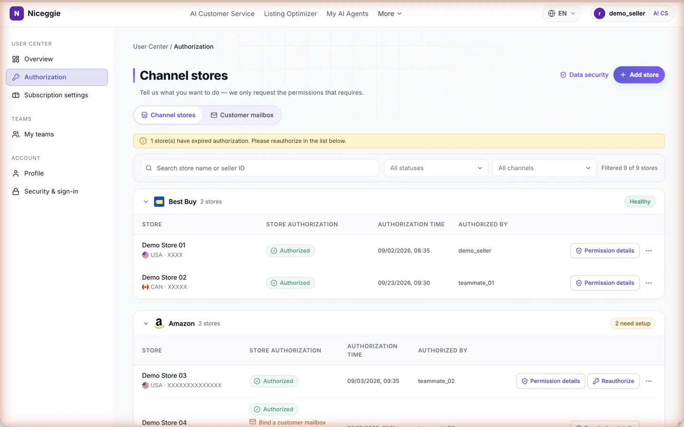Open more options for Demo Store 01

pos(649,251)
